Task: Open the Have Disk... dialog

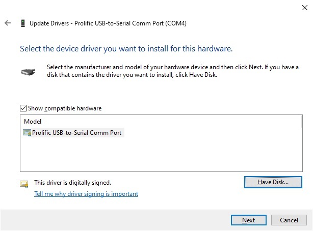Action: coord(273,182)
